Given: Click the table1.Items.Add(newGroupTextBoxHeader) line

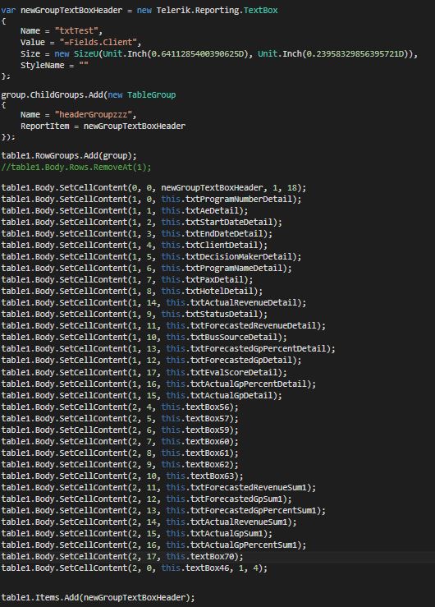Looking at the screenshot, I should 98,598.
